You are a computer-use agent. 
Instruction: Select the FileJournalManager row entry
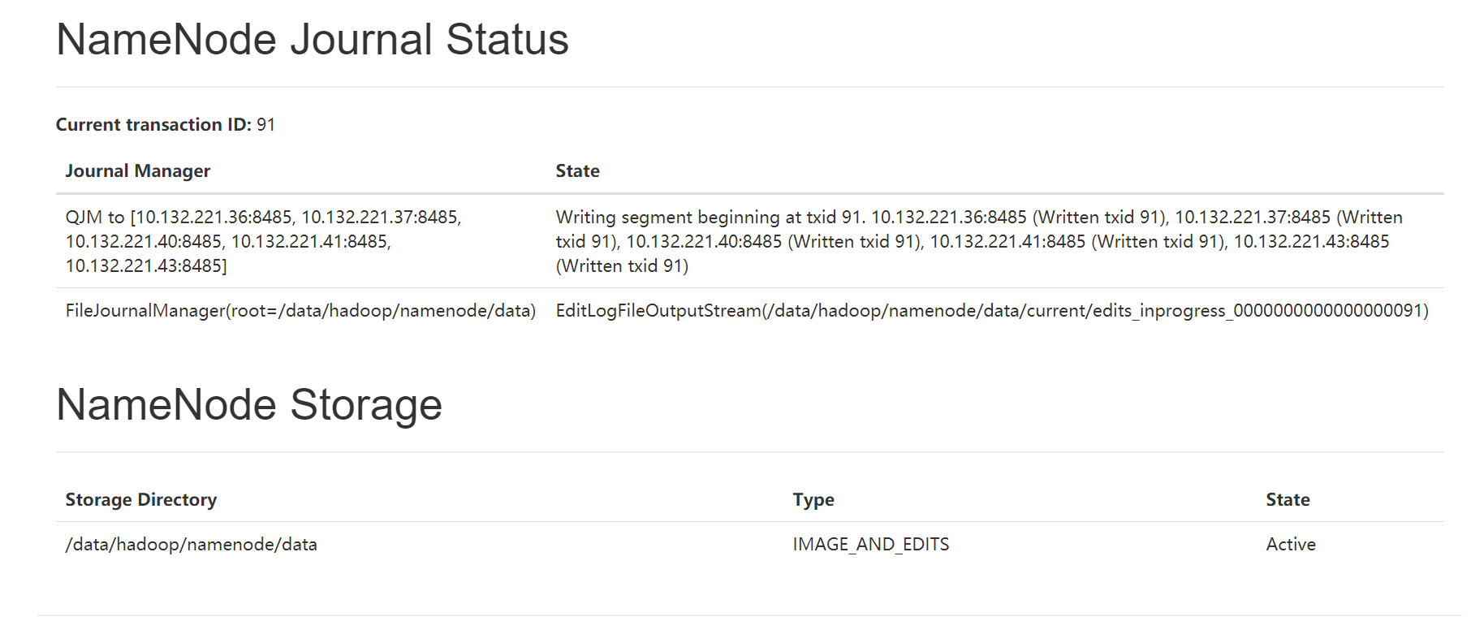pos(300,311)
